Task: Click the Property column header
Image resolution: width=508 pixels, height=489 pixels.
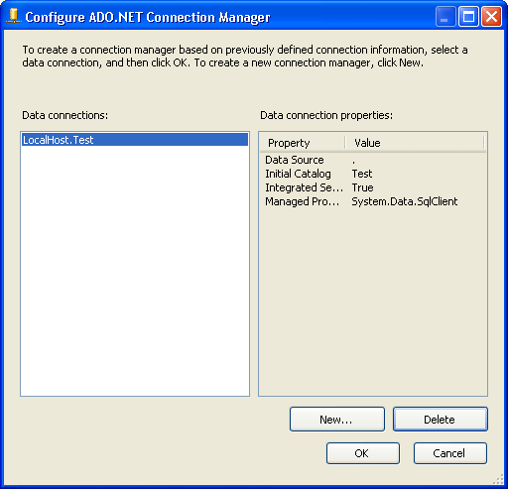Action: [303, 143]
